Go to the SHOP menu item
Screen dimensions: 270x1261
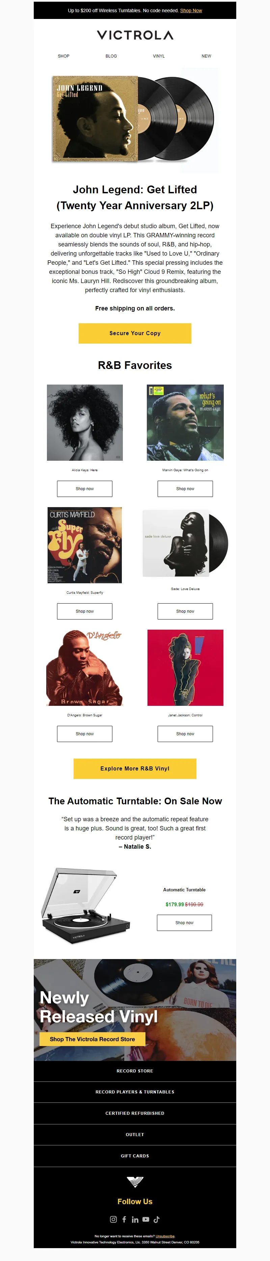(x=63, y=56)
